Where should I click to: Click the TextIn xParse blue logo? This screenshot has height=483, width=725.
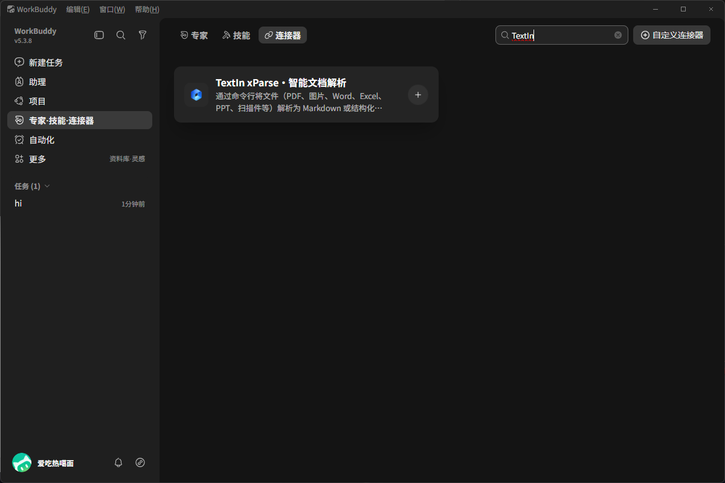[x=196, y=95]
